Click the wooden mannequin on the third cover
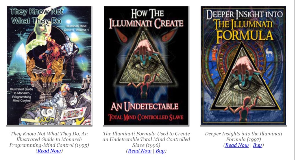Image resolution: width=296 pixels, height=160 pixels. 244,108
